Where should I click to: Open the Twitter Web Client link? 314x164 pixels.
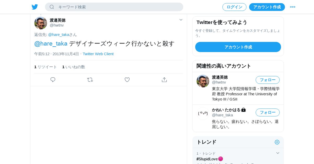(x=98, y=54)
